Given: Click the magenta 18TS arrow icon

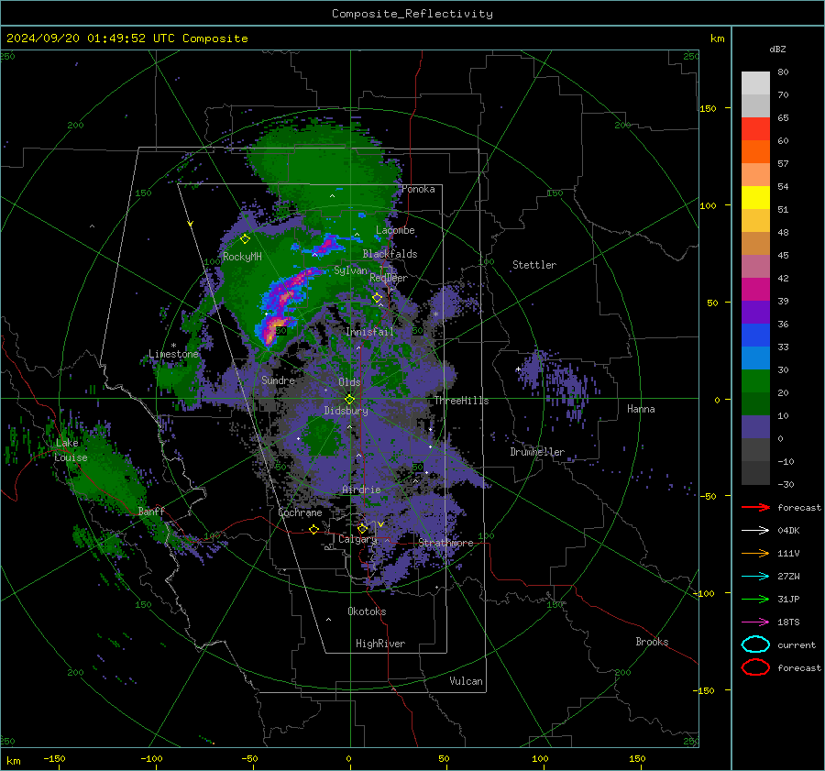Looking at the screenshot, I should pyautogui.click(x=755, y=622).
